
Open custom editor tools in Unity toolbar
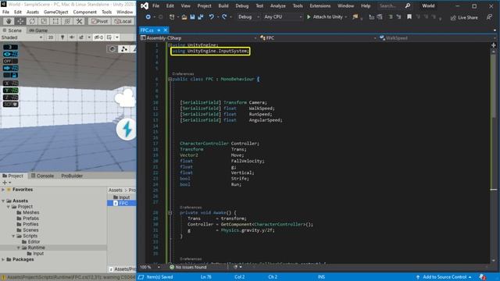pos(79,21)
